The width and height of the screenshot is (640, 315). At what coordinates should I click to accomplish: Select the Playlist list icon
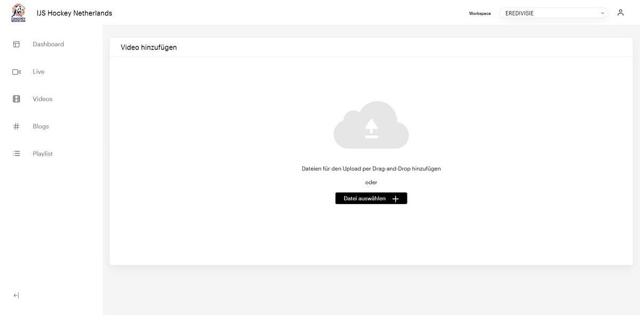tap(16, 153)
